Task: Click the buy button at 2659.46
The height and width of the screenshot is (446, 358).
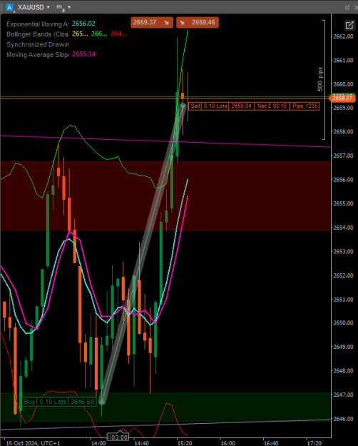Action: tap(198, 22)
